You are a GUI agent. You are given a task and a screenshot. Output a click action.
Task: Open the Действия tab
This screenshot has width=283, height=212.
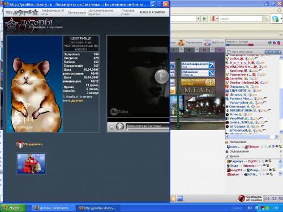click(x=214, y=42)
